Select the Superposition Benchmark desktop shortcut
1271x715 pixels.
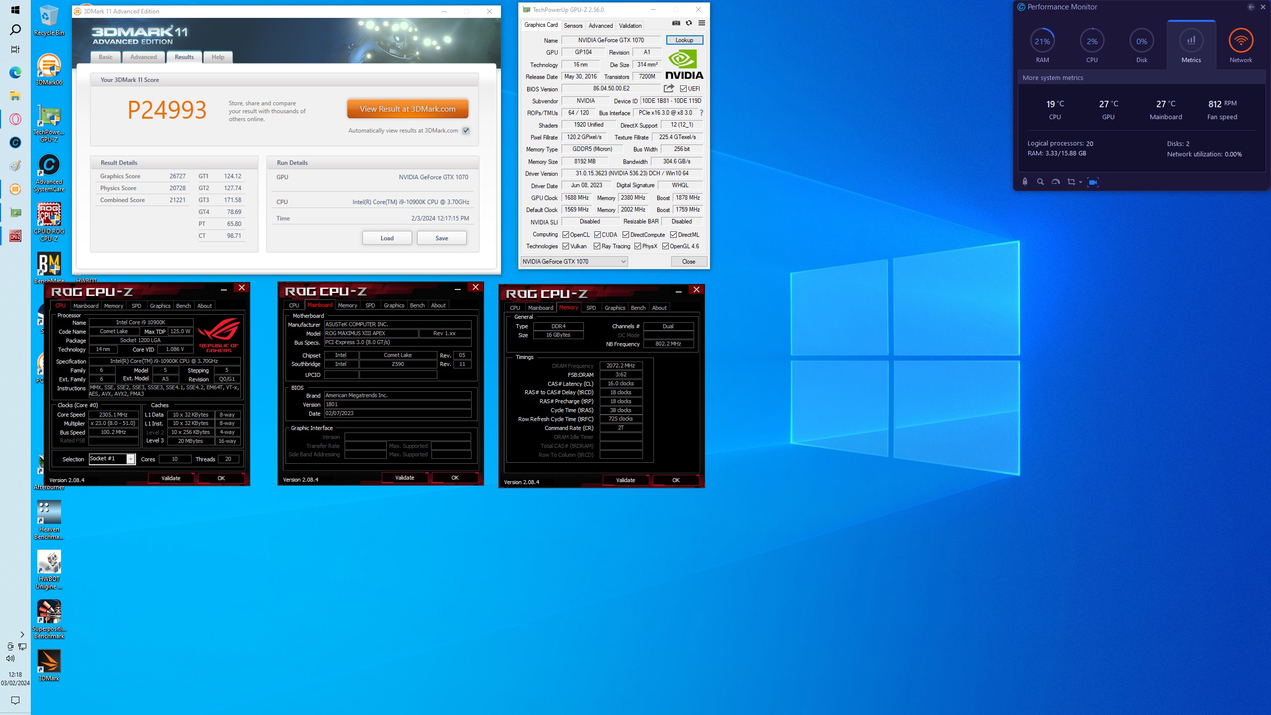tap(49, 620)
